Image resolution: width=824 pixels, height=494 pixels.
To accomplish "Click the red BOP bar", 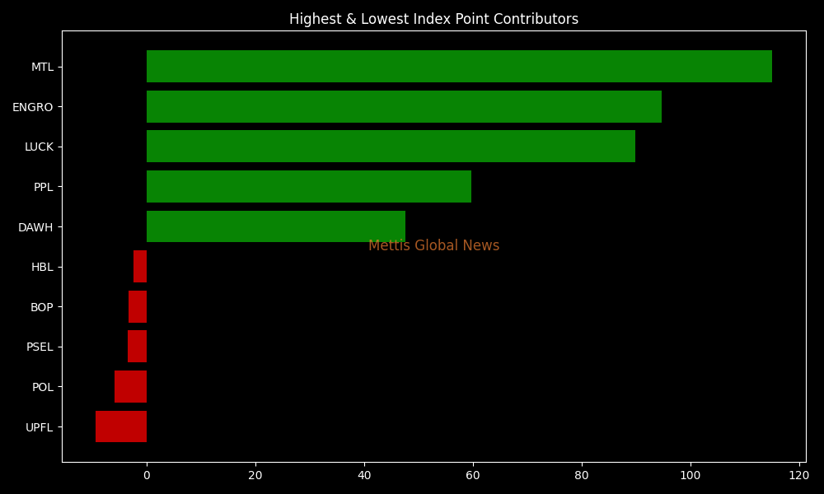I will [138, 306].
